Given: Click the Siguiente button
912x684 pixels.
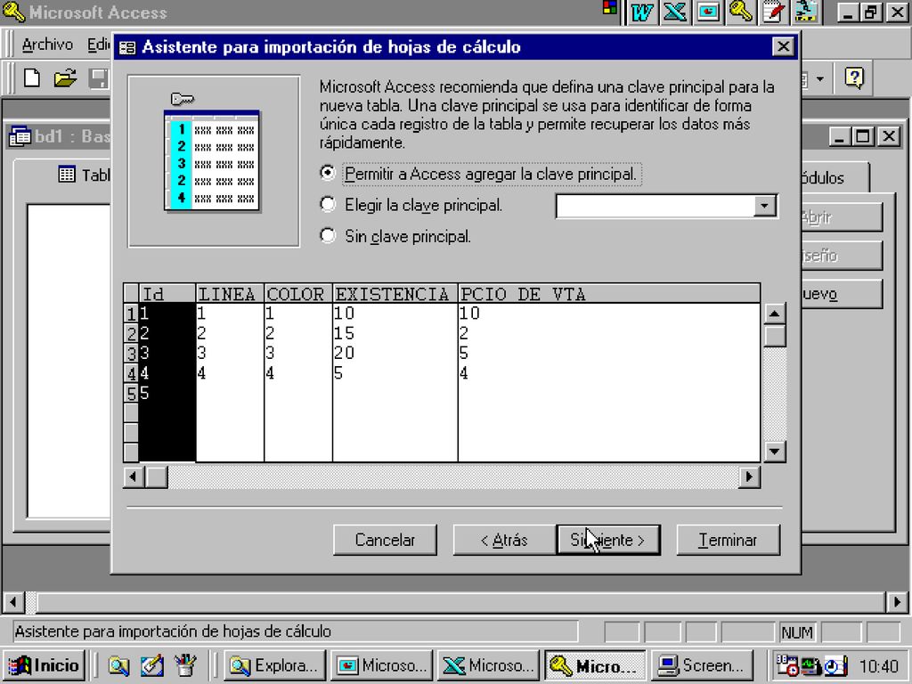Looking at the screenshot, I should pyautogui.click(x=608, y=541).
